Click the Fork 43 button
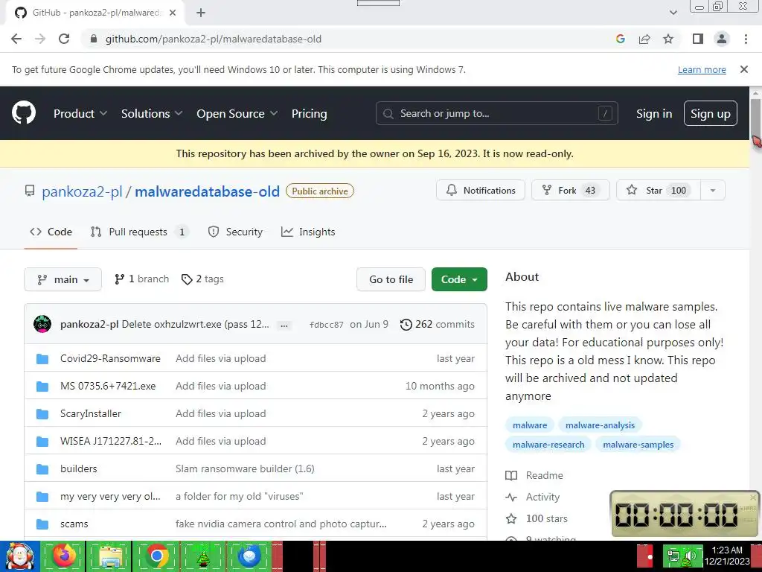762x572 pixels. [571, 190]
